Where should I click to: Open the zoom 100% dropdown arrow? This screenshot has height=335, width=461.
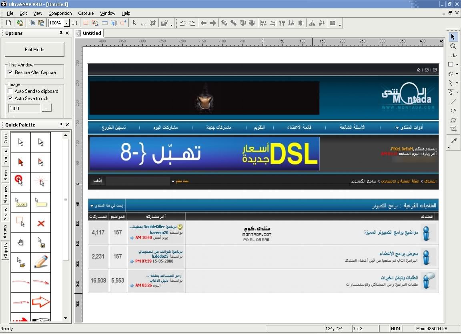[67, 23]
